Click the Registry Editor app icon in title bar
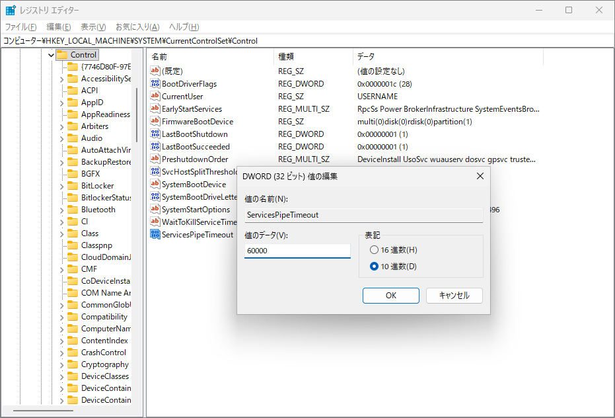This screenshot has width=615, height=418. tap(11, 10)
